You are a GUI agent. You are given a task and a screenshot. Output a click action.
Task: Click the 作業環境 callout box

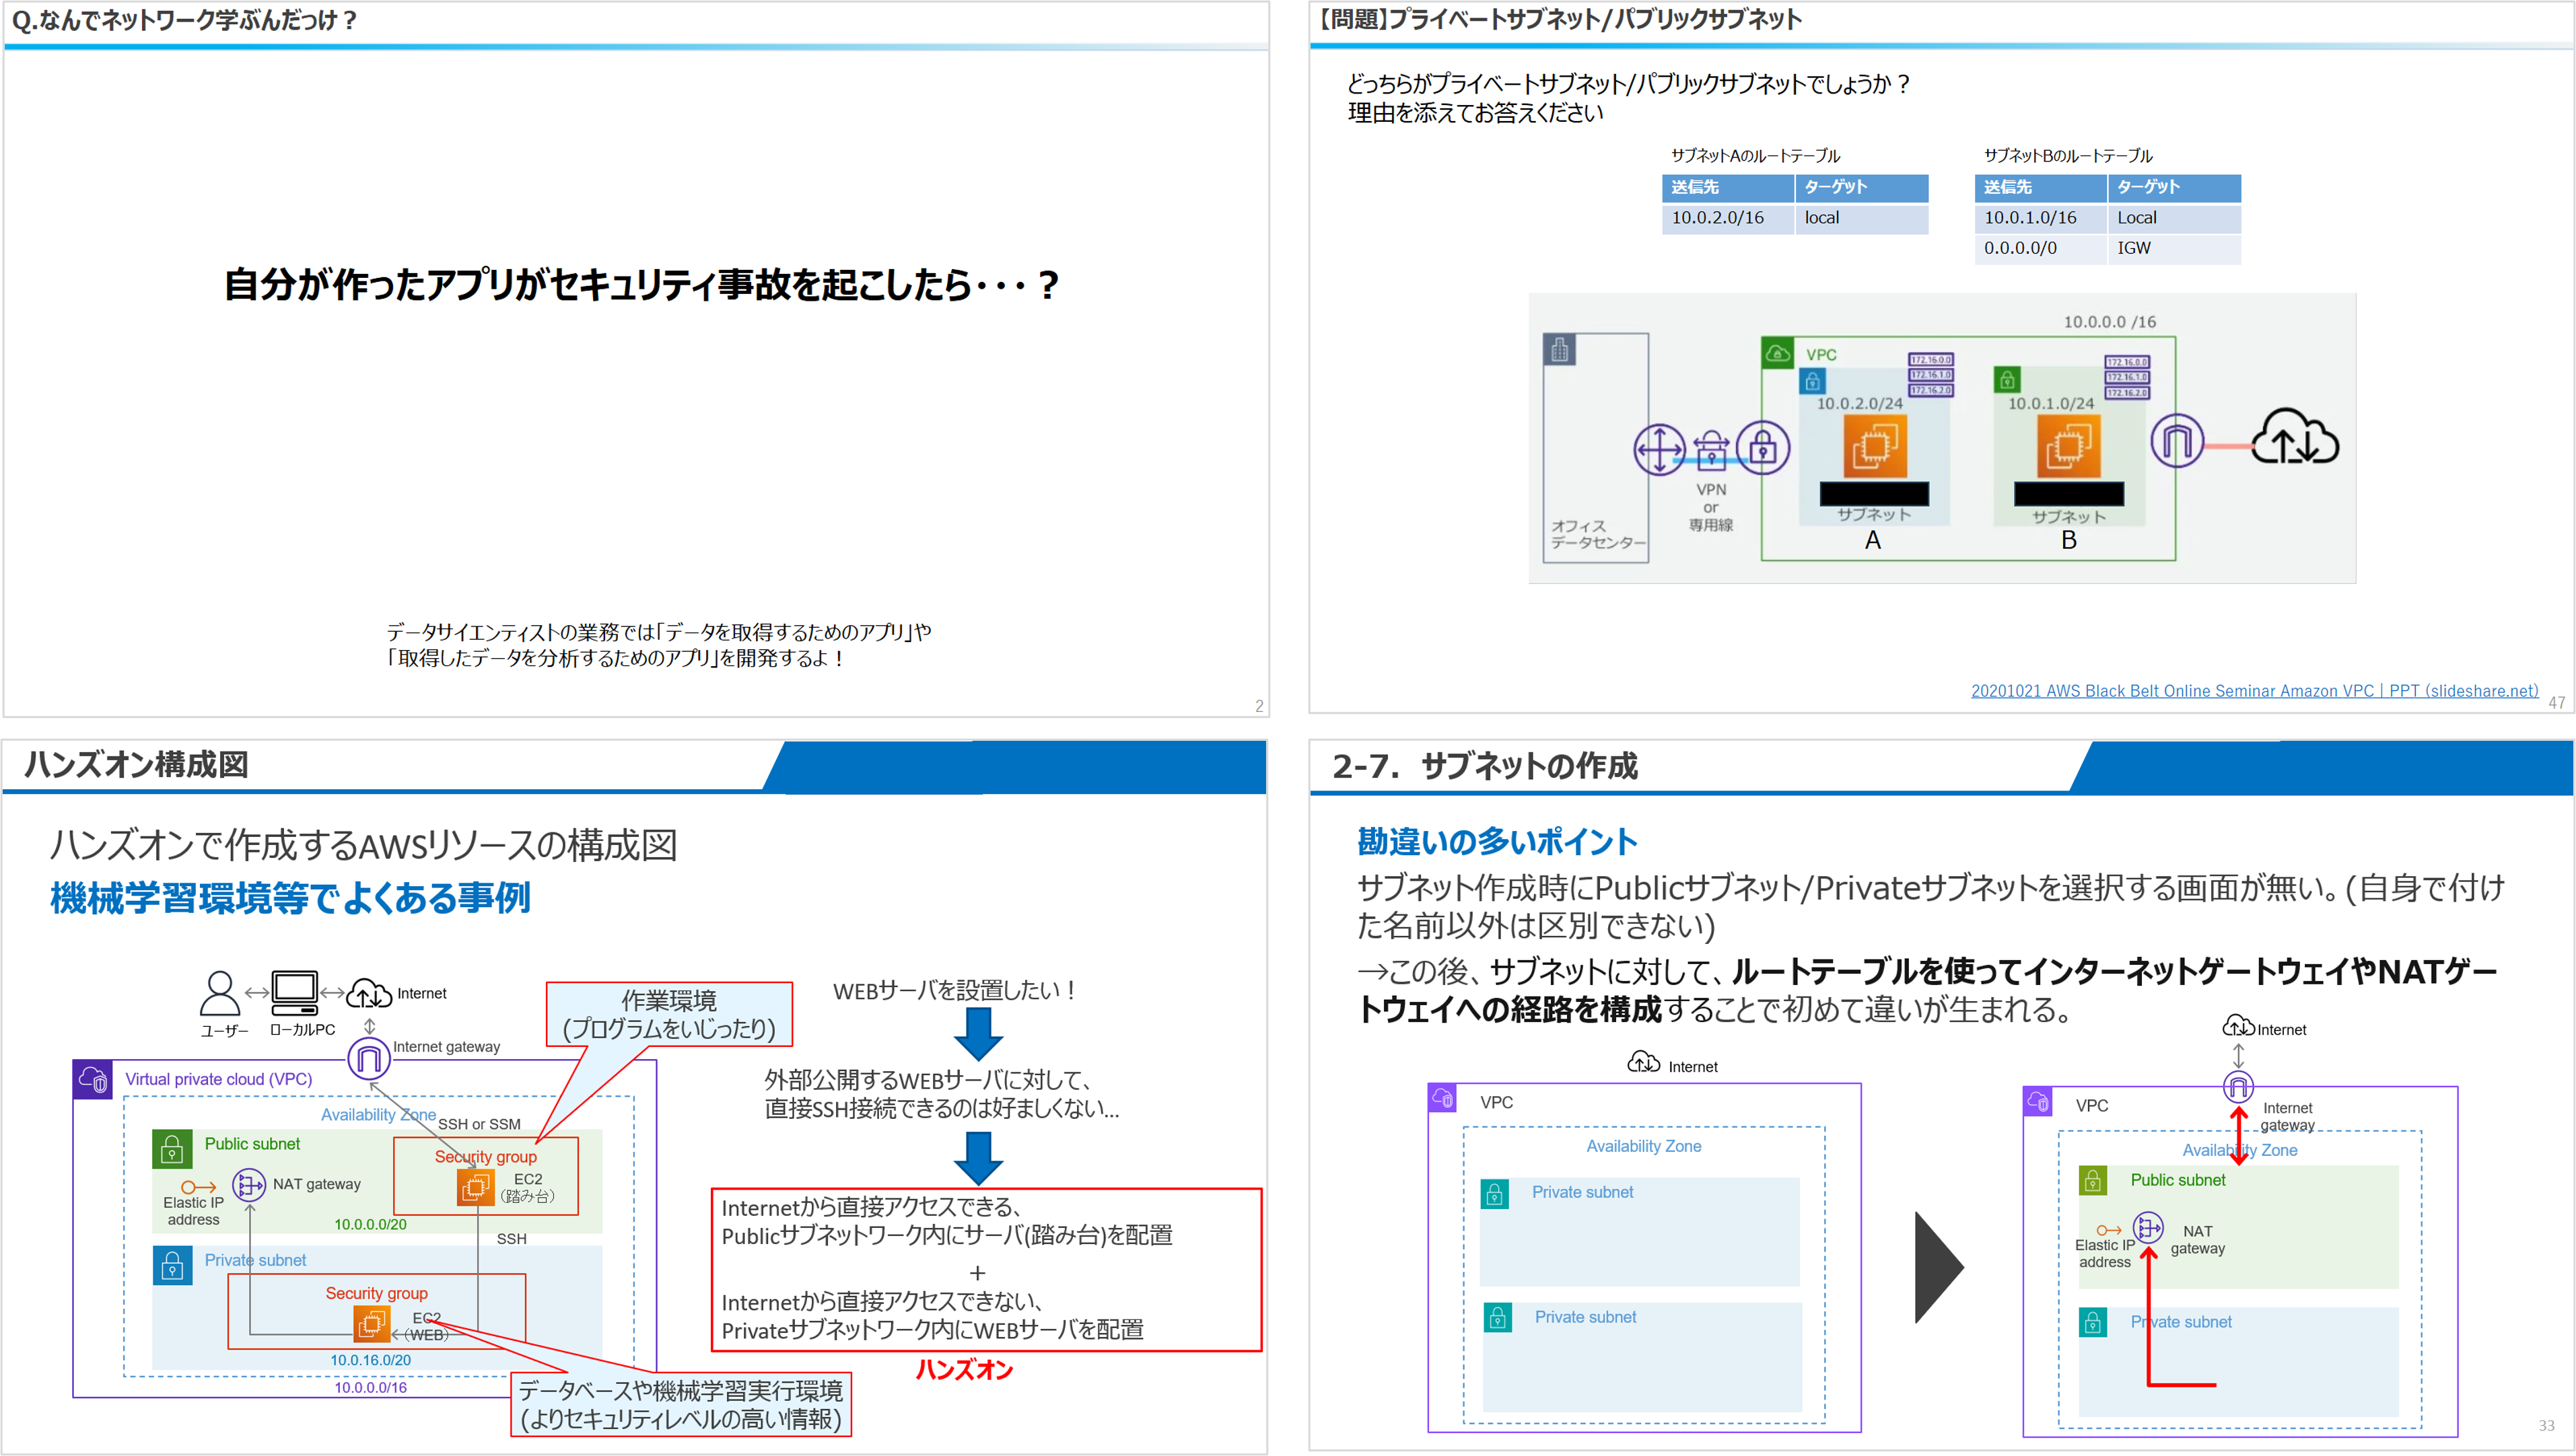click(669, 1014)
